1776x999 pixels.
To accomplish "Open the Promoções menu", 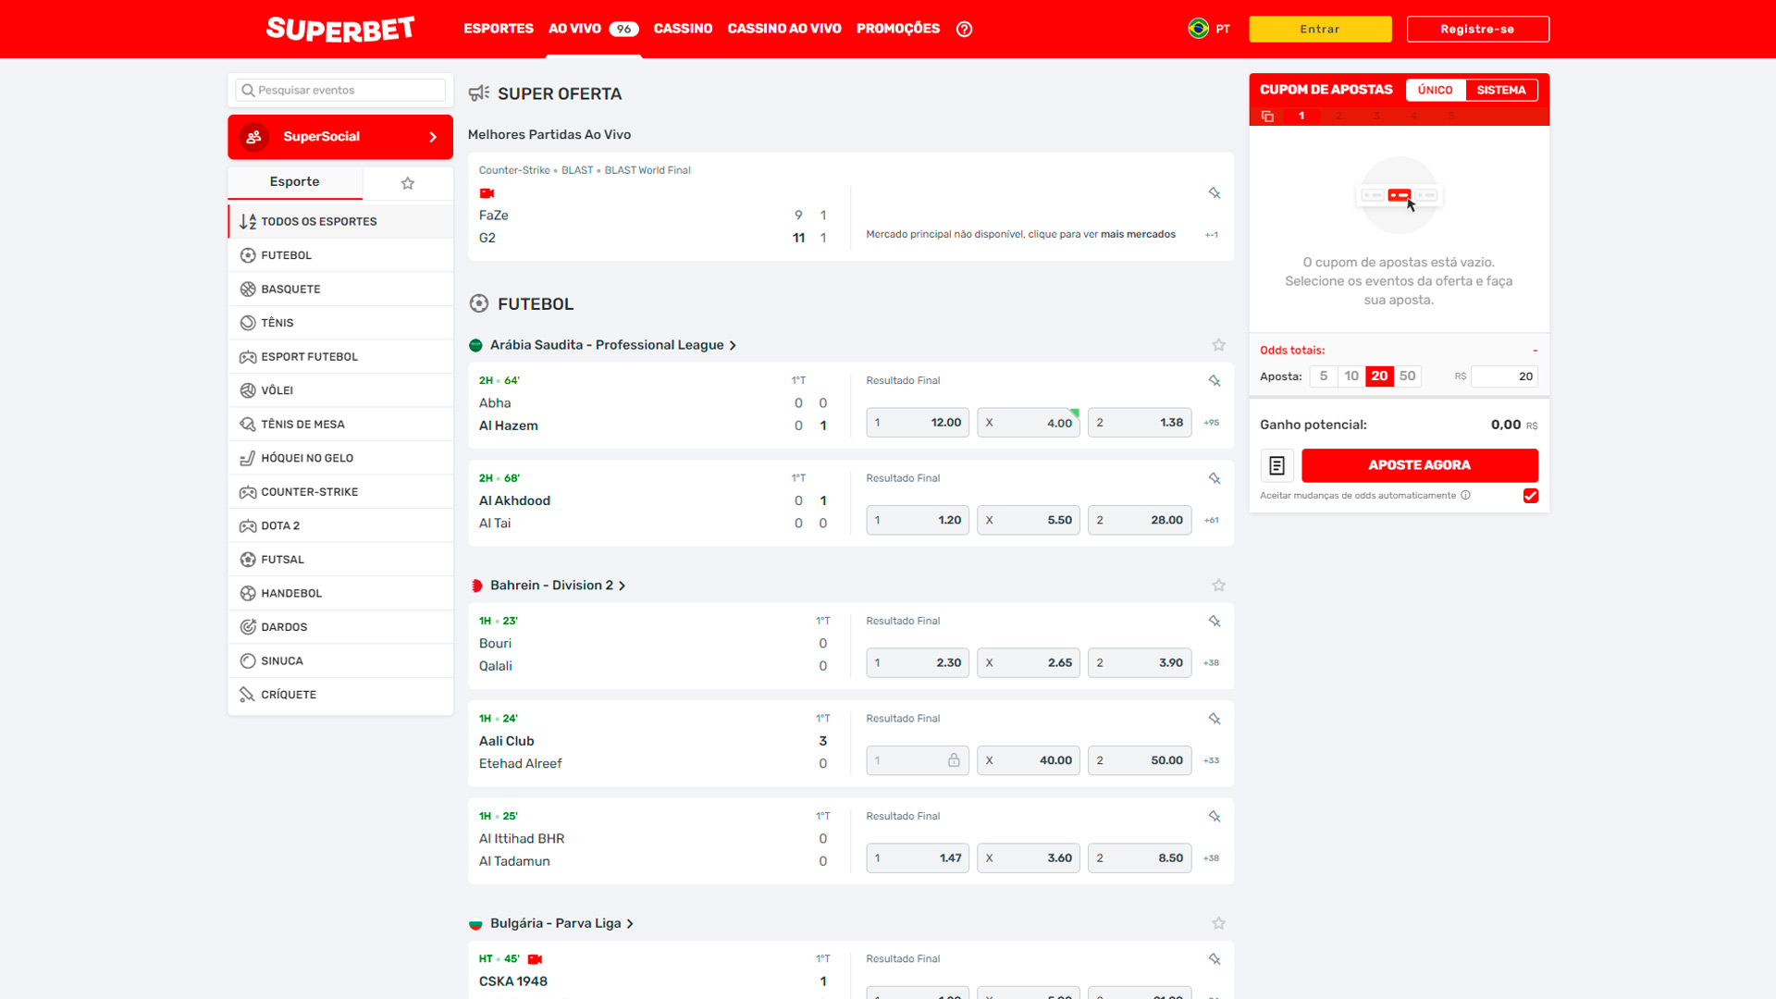I will coord(898,29).
